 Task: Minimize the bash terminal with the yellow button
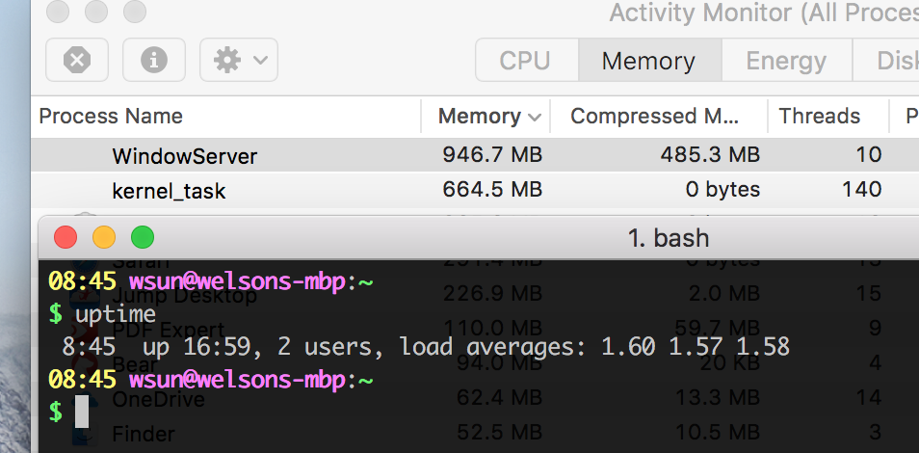[x=104, y=237]
